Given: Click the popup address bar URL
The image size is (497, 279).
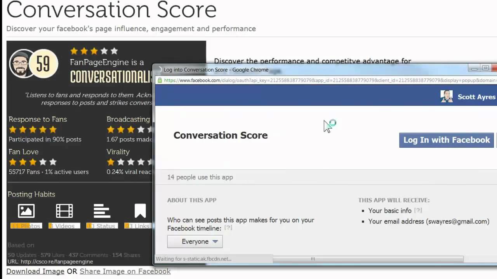Looking at the screenshot, I should pyautogui.click(x=330, y=81).
